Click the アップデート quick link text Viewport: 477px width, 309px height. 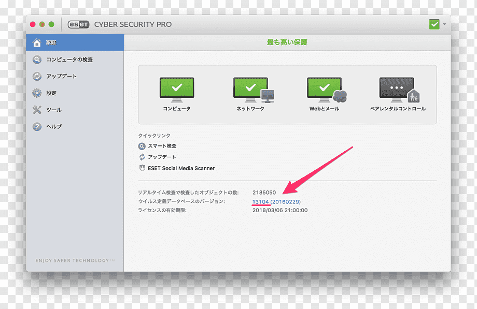(x=162, y=157)
